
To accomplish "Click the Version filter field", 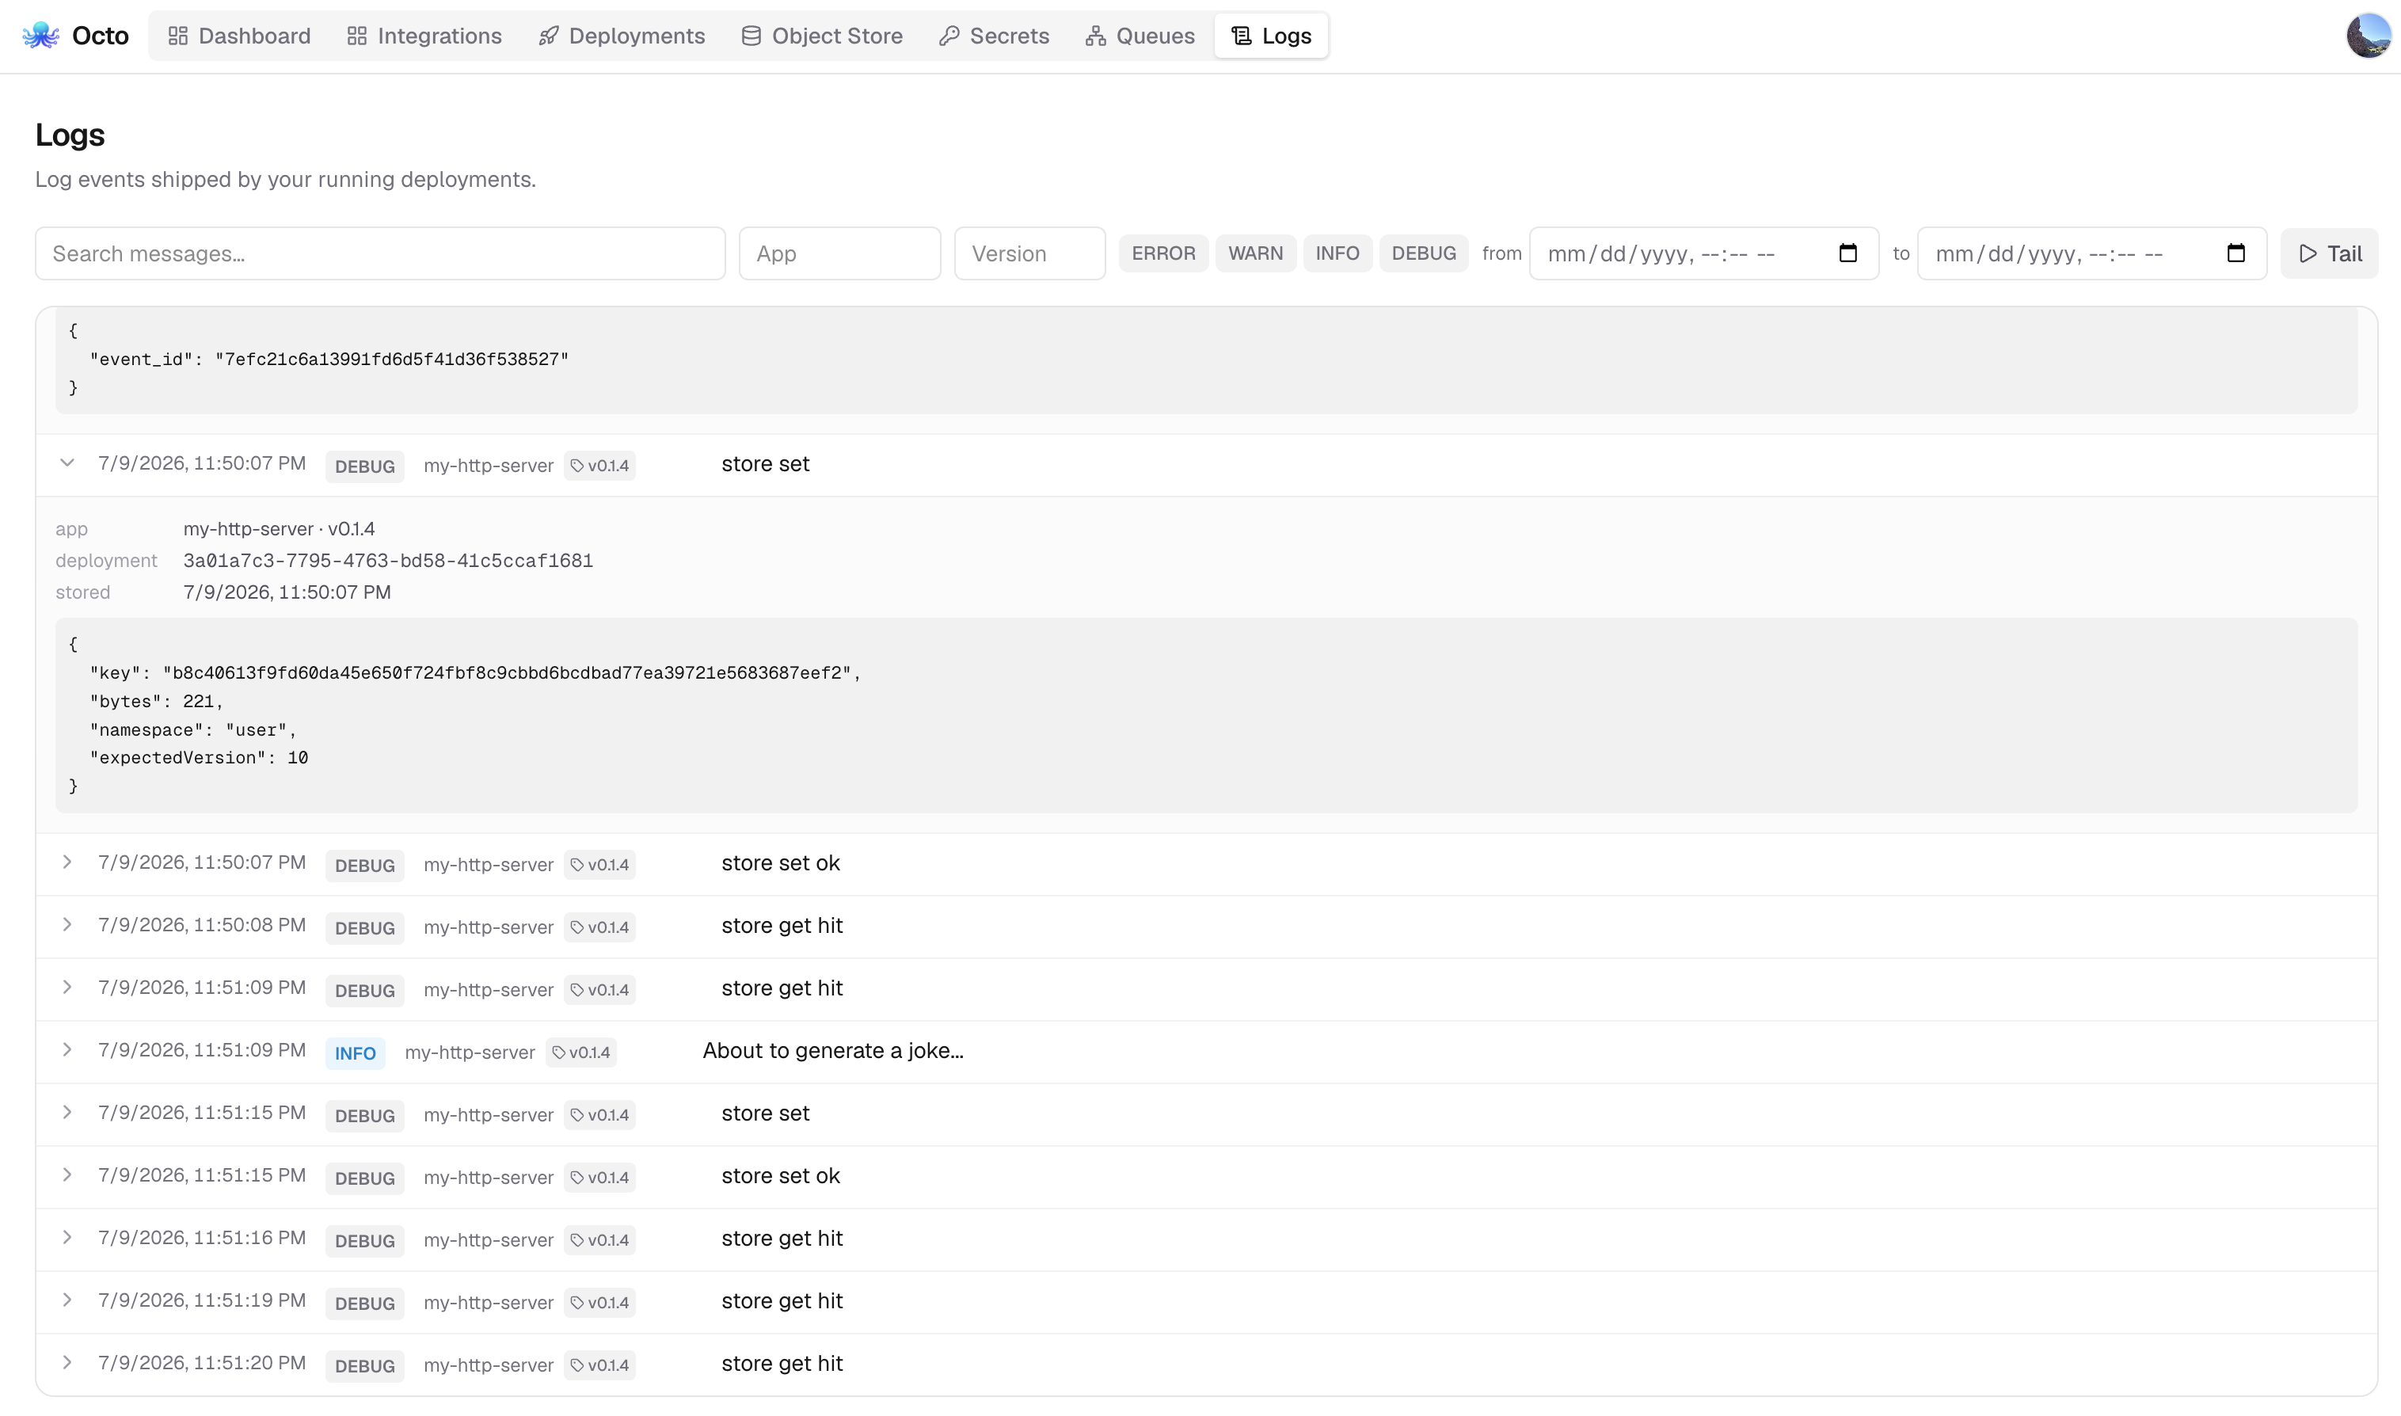I will (x=1029, y=253).
